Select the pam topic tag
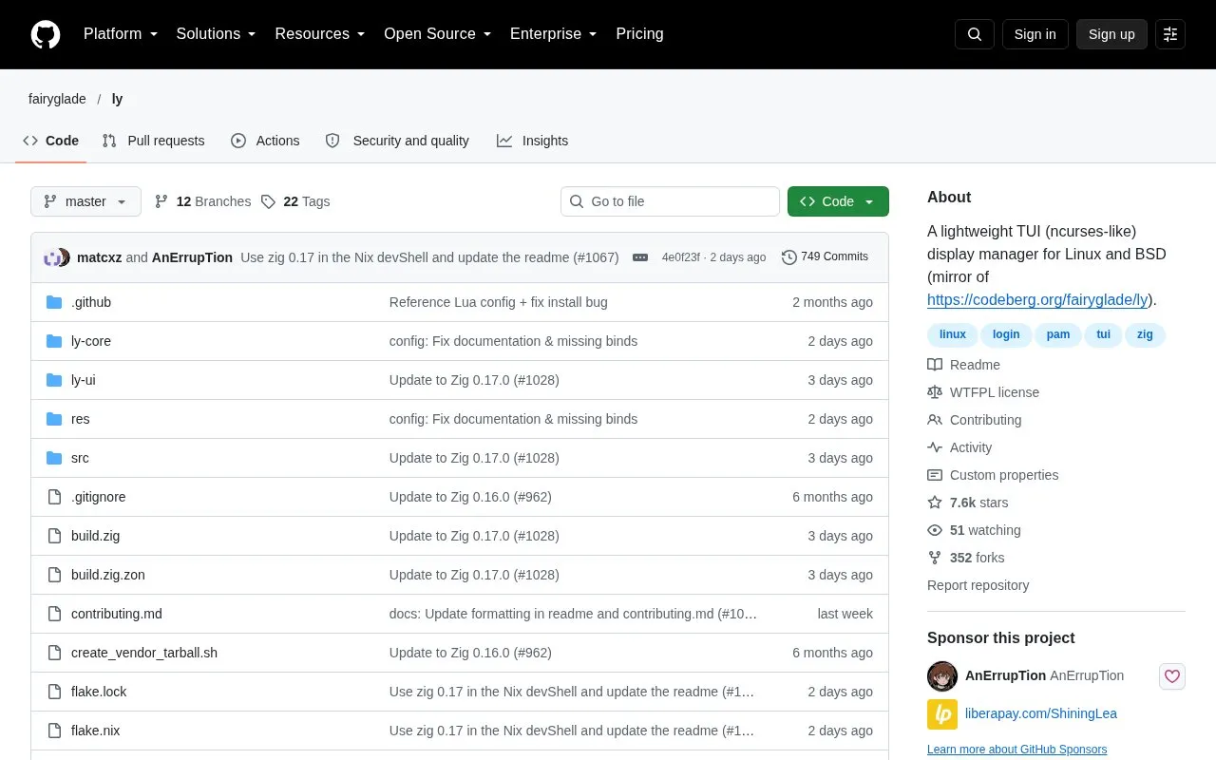The image size is (1216, 760). coord(1058,334)
